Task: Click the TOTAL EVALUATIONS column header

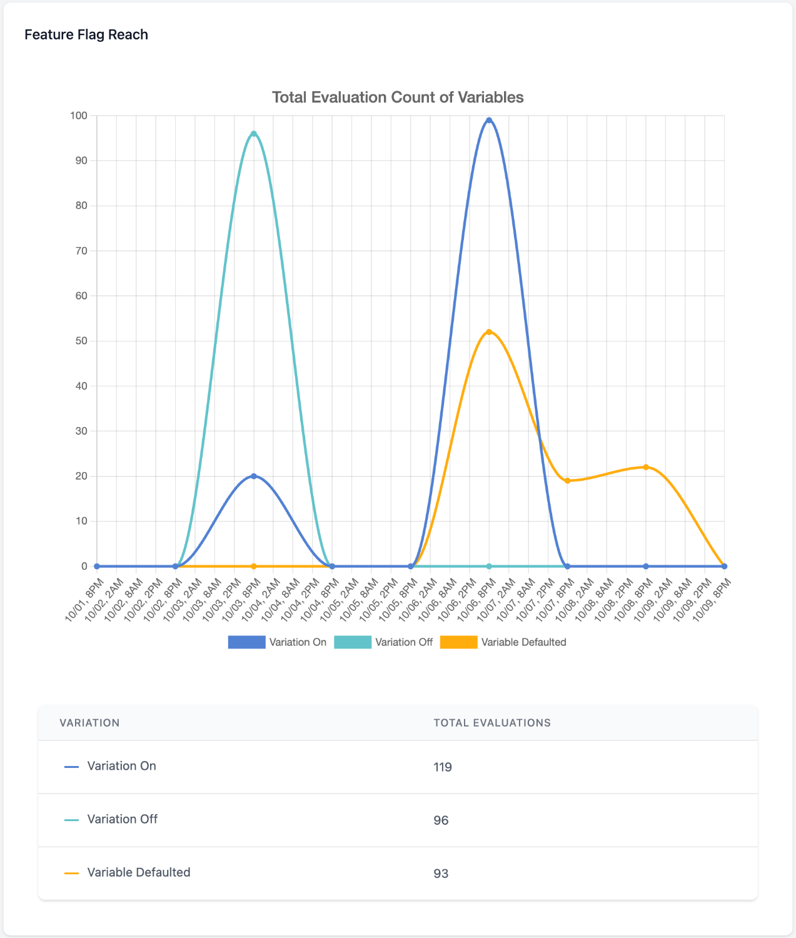Action: pos(492,723)
